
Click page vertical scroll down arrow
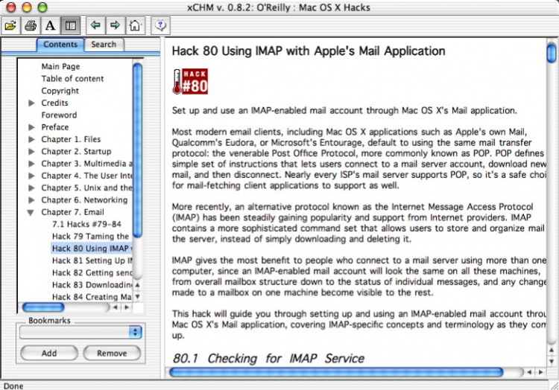pos(552,361)
